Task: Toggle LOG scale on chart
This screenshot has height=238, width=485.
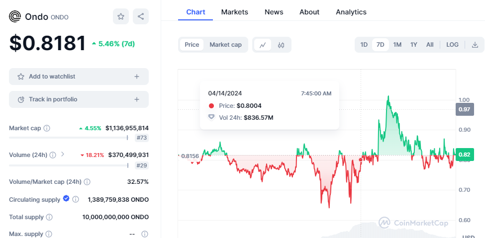Action: (452, 45)
